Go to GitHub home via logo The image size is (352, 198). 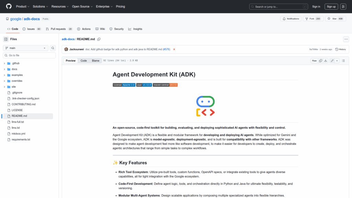tap(9, 7)
